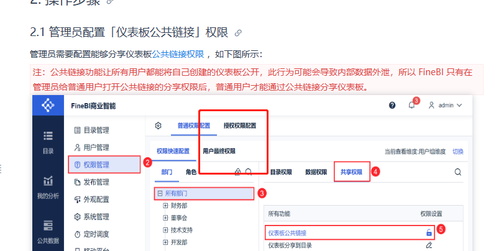Switch to the 权限快速配置 tab
The height and width of the screenshot is (251, 501).
coord(173,152)
